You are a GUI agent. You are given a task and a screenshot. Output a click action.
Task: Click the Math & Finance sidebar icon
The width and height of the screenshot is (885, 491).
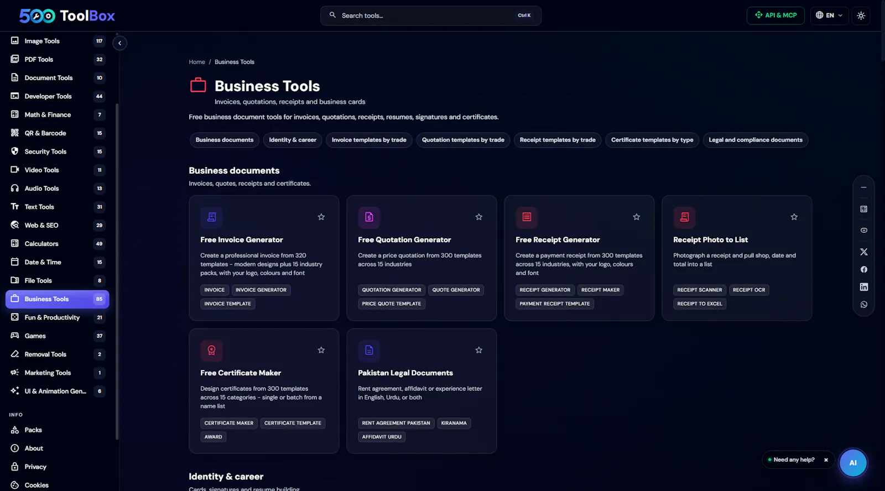point(15,114)
